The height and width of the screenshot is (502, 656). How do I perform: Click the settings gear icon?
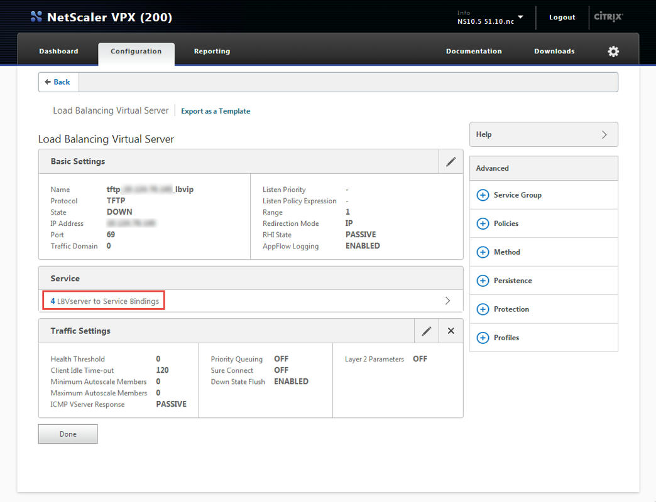pyautogui.click(x=613, y=51)
